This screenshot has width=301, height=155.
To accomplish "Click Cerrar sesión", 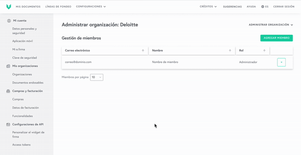I will (x=284, y=6).
